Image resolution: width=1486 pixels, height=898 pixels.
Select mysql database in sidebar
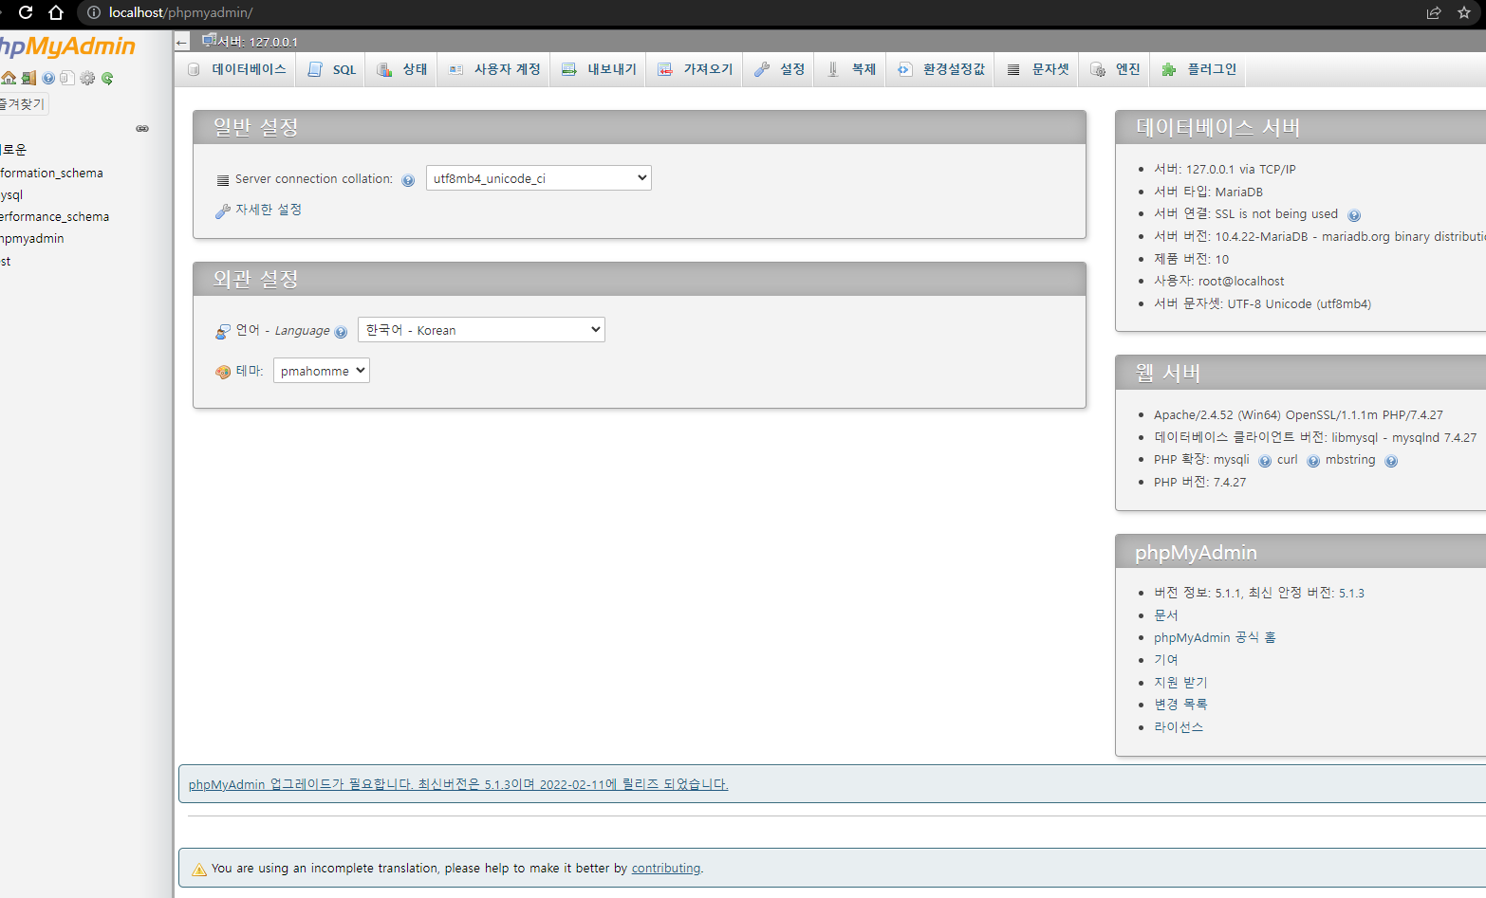pos(11,194)
